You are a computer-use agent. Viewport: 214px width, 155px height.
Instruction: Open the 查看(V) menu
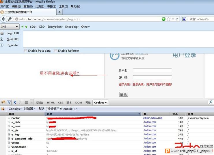point(28,6)
